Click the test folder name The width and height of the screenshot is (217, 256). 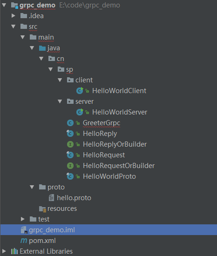(44, 219)
